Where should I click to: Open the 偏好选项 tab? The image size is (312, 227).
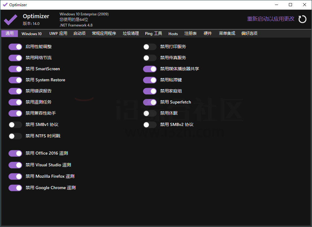click(x=249, y=33)
